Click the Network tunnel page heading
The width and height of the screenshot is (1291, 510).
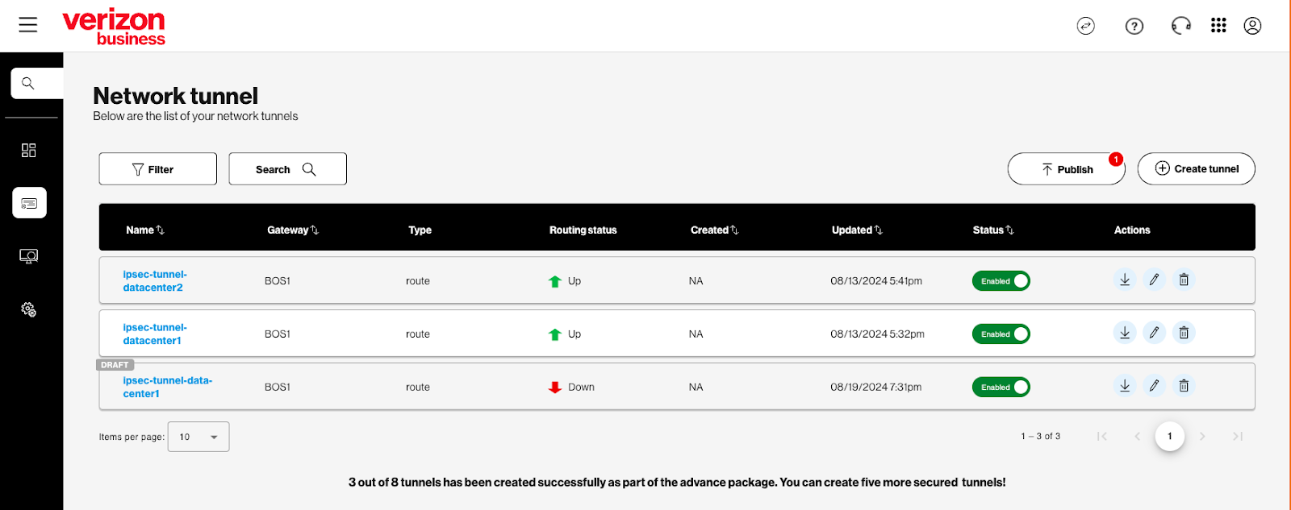176,96
